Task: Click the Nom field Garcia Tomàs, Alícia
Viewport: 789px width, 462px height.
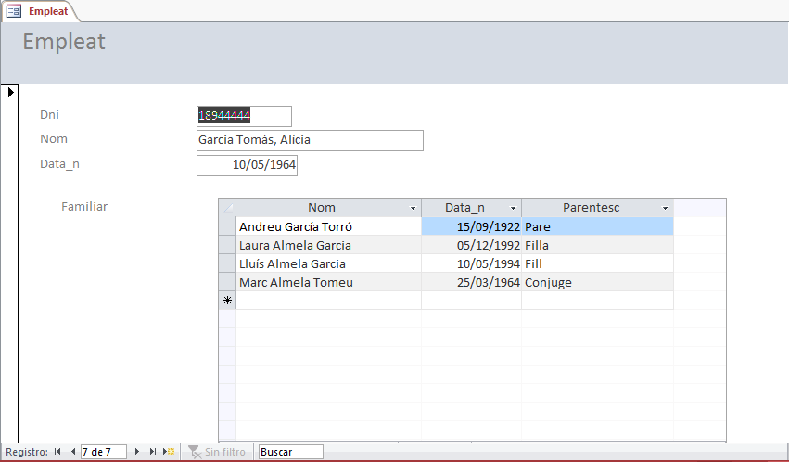Action: (310, 140)
